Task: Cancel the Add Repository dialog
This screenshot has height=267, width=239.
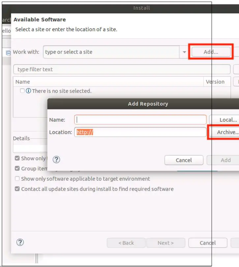Action: pos(184,160)
